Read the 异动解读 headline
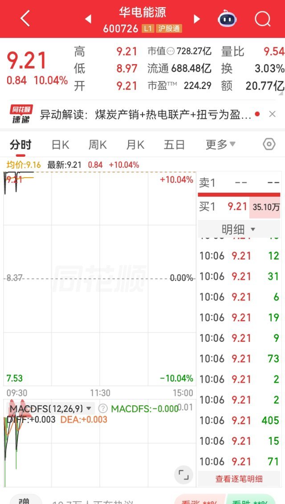 coord(146,114)
